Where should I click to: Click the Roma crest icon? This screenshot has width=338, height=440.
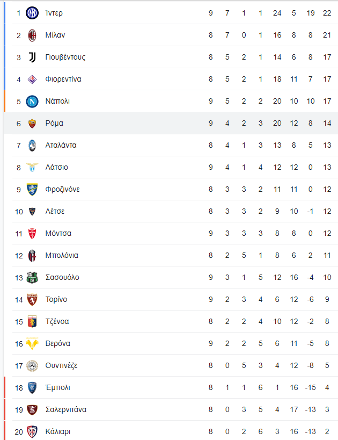click(x=32, y=123)
